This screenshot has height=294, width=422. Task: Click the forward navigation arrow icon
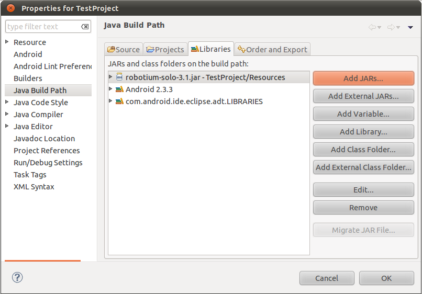[x=391, y=27]
